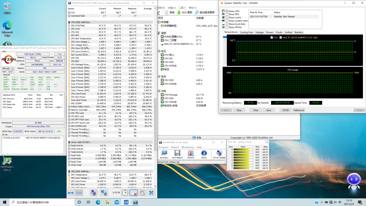The height and width of the screenshot is (206, 366).
Task: Open the CPU #0 selector dropdown
Action: (8, 68)
